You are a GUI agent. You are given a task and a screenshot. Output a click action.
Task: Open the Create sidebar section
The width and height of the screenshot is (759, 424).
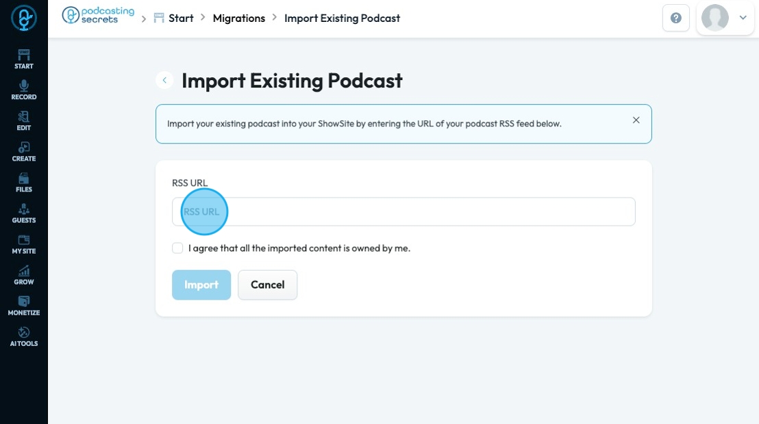pyautogui.click(x=24, y=152)
